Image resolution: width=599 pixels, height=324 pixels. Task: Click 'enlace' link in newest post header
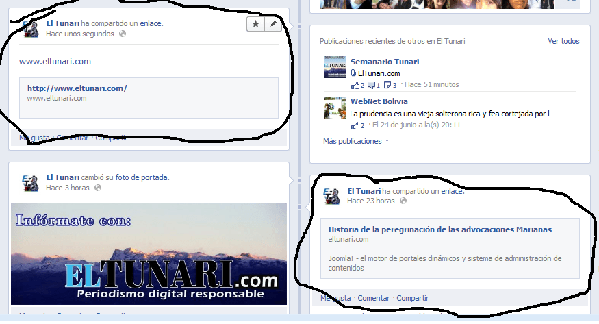tap(151, 23)
